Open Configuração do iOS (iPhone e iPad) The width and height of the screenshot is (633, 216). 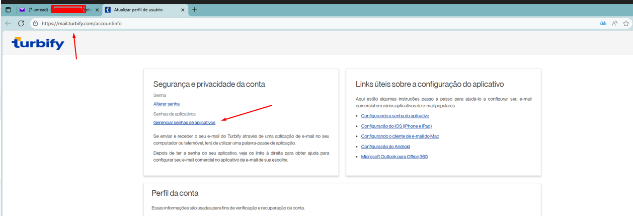coord(396,126)
